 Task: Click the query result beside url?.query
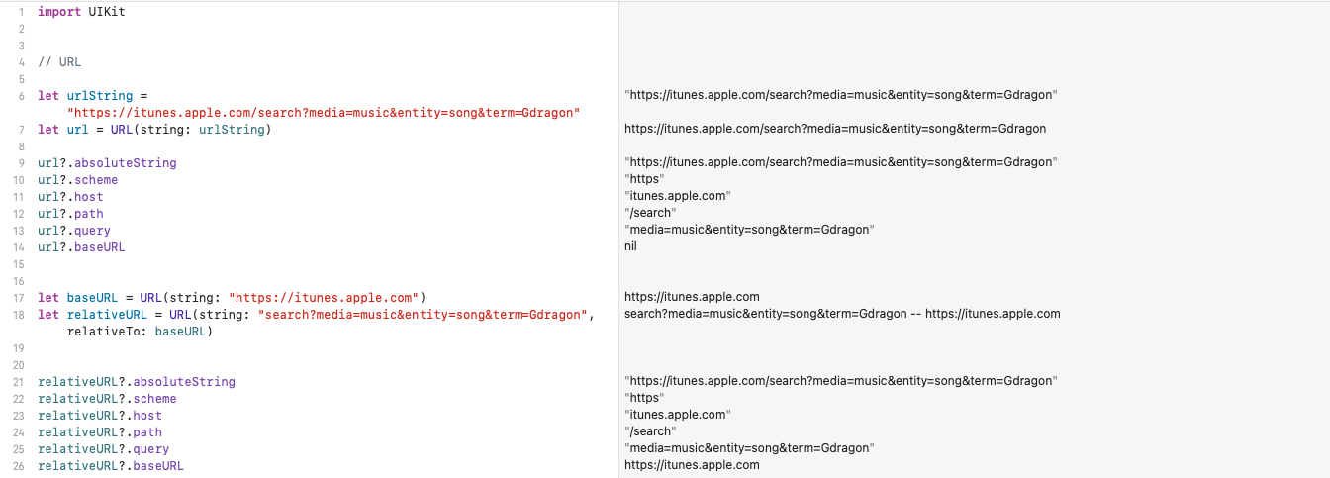[x=749, y=230]
